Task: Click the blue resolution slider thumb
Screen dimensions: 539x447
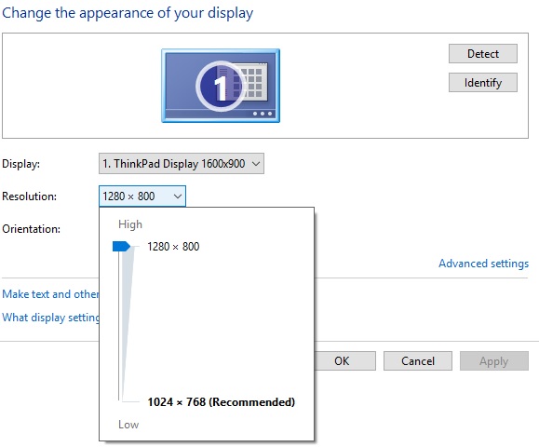Action: click(x=121, y=246)
